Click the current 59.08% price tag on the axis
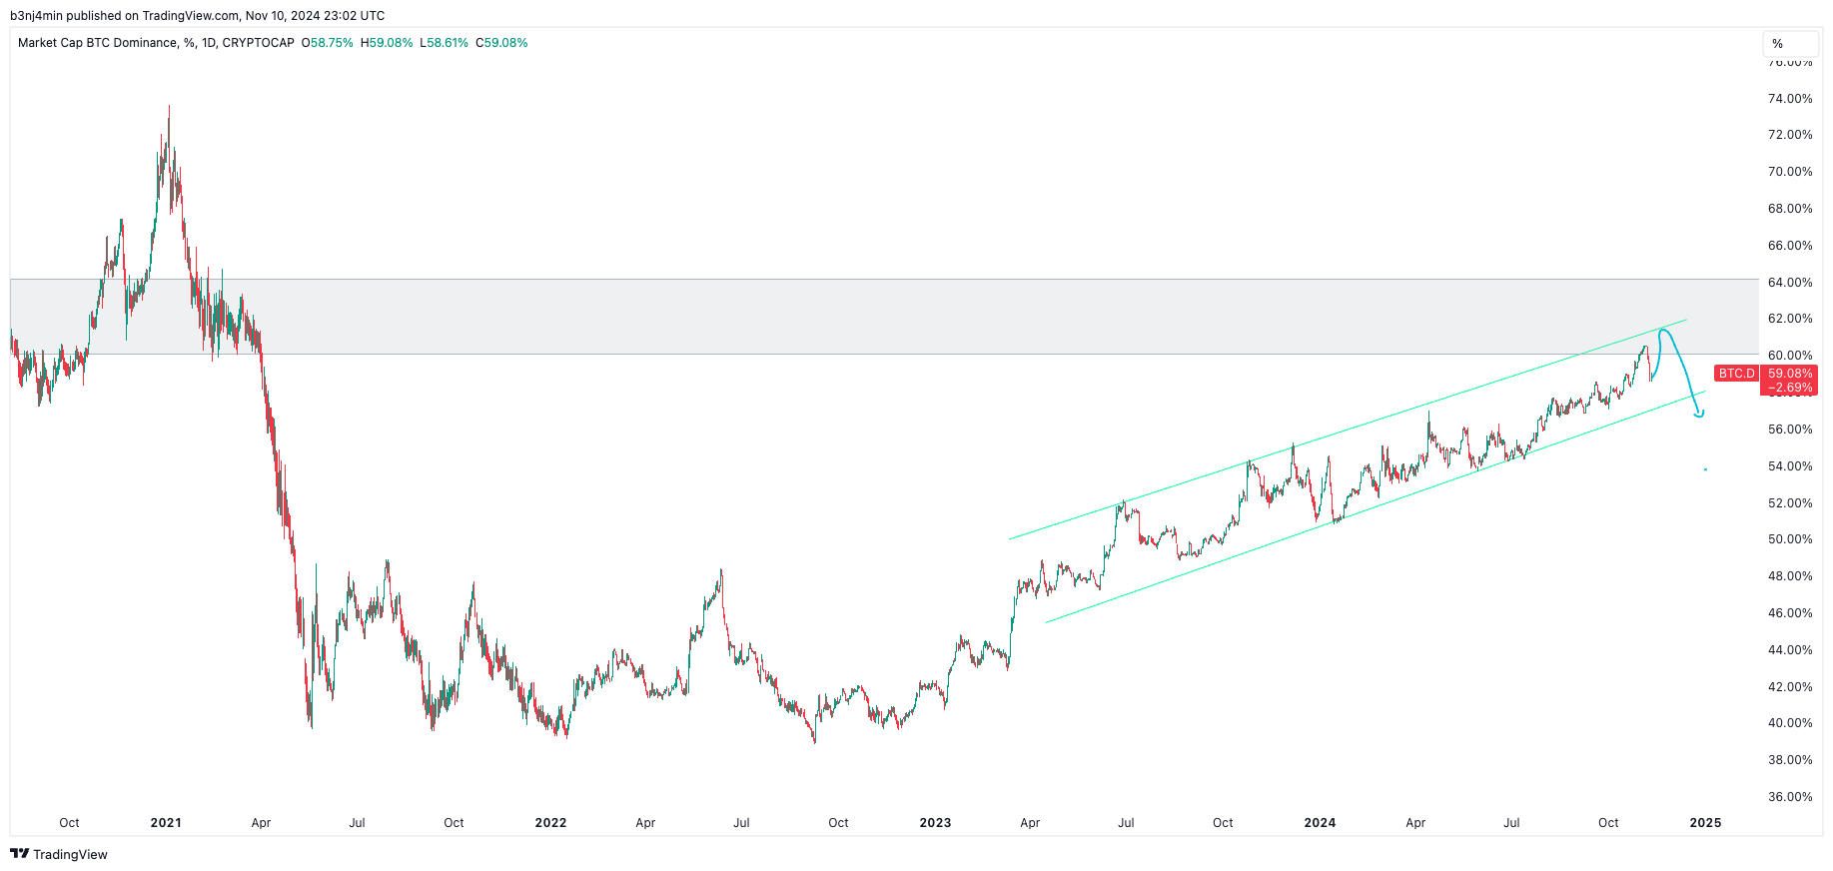1833x871 pixels. (1790, 374)
